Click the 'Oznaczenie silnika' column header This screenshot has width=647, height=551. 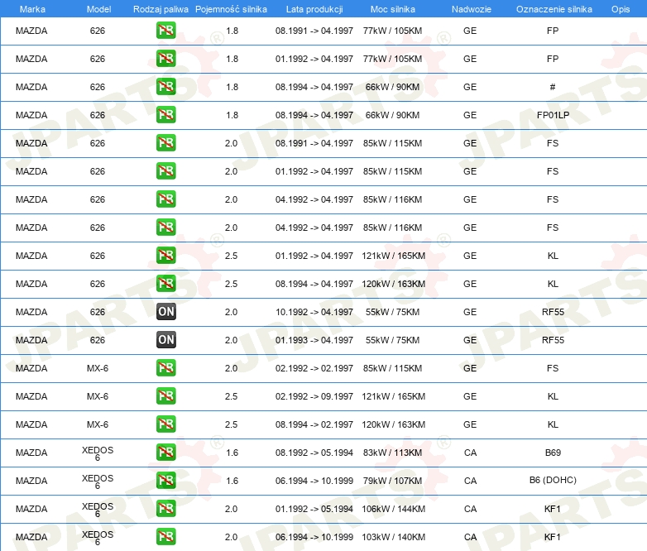(554, 9)
